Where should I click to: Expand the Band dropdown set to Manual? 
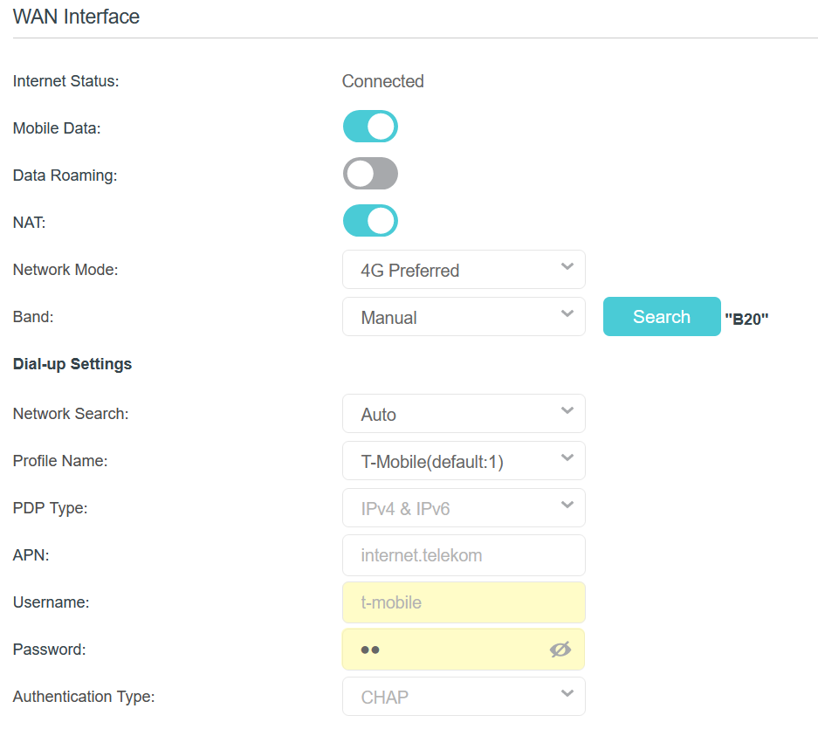[x=464, y=317]
